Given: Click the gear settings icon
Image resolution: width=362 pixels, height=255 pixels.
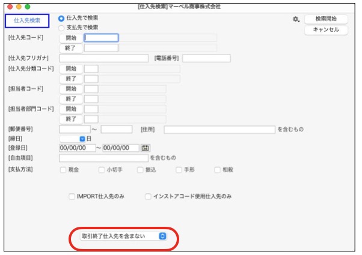Looking at the screenshot, I should point(295,19).
